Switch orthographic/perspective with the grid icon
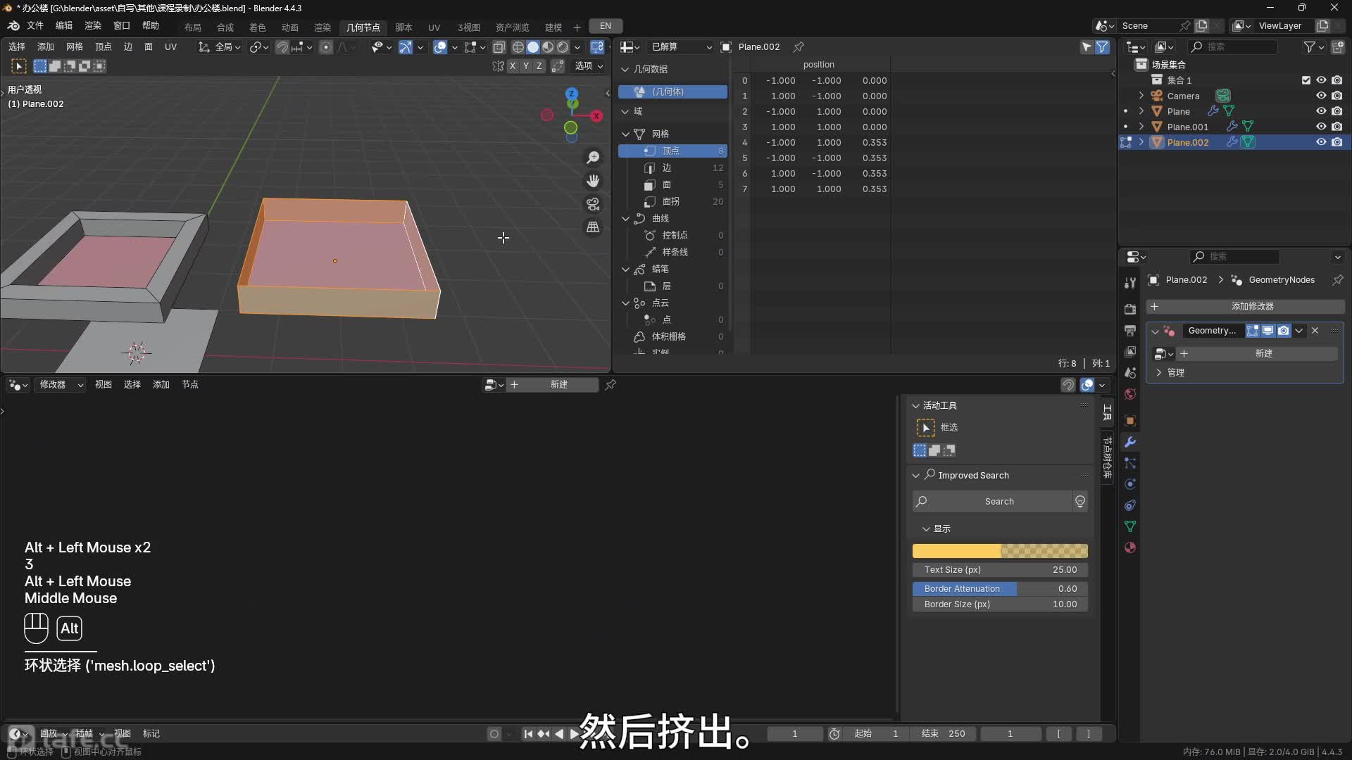Viewport: 1352px width, 760px height. pos(593,227)
